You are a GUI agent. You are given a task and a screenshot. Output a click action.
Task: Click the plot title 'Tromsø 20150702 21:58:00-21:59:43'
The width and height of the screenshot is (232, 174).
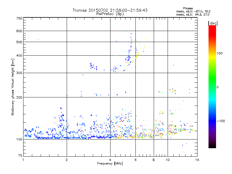[110, 10]
